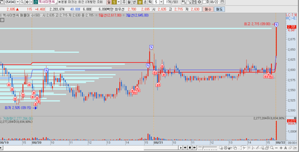299x152 pixels.
Task: Click the play button in playback controls
Action: pyautogui.click(x=181, y=148)
